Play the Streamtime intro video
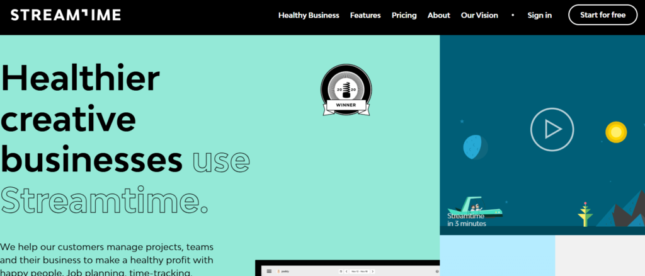 point(552,130)
